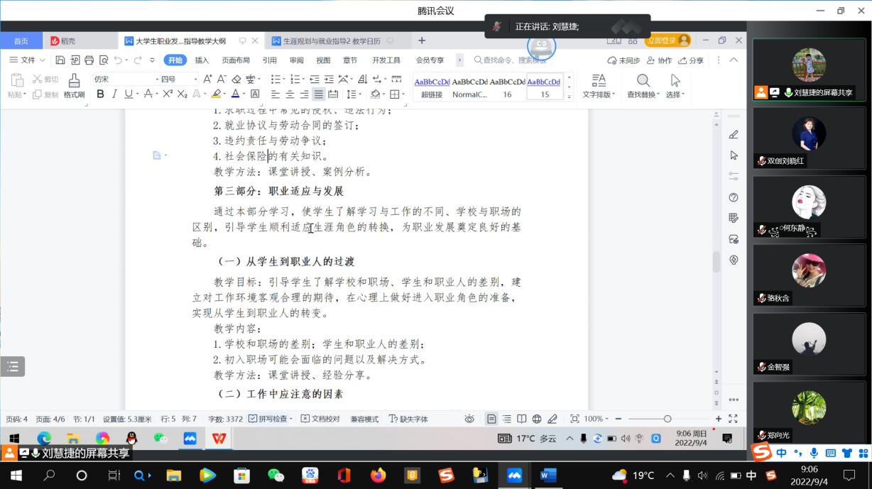Click the Align right icon

click(x=305, y=94)
